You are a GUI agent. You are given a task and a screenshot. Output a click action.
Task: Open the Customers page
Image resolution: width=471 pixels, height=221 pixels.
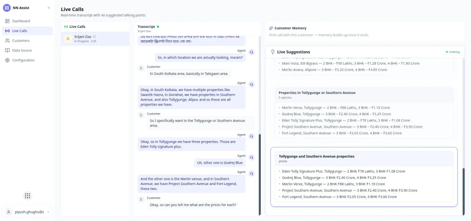point(27,41)
